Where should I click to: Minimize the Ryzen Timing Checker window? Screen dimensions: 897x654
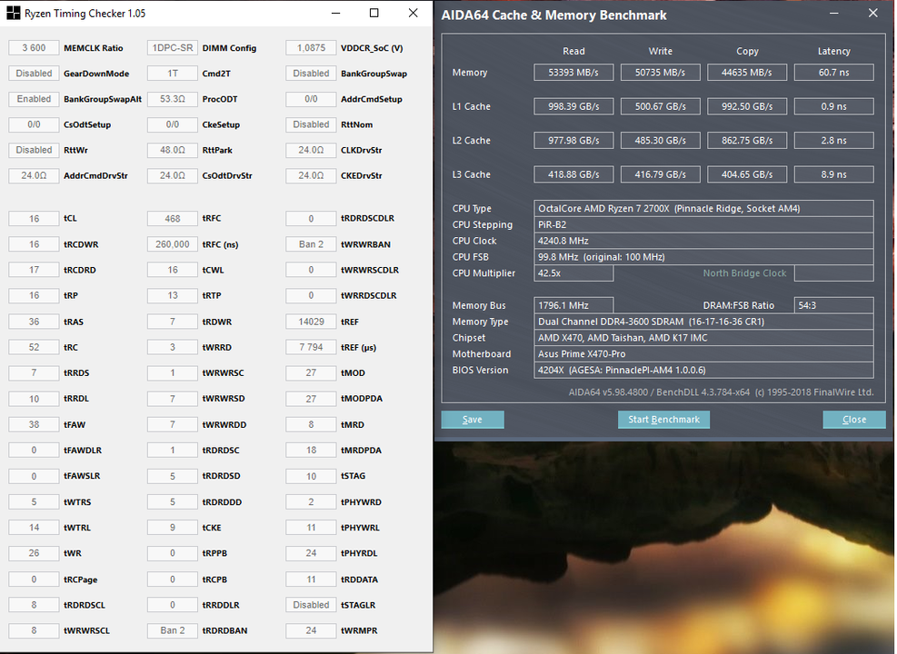click(x=335, y=13)
